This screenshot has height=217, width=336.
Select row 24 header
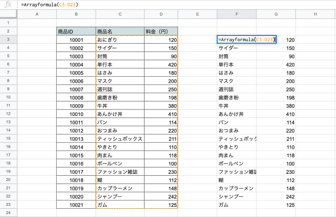8,213
